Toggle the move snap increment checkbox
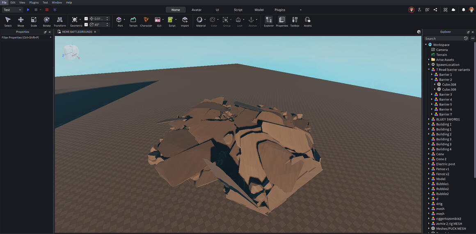This screenshot has width=476, height=234. 86,18
